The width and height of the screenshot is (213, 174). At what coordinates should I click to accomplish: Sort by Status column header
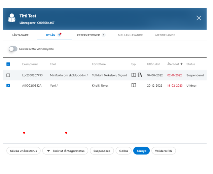click(190, 64)
